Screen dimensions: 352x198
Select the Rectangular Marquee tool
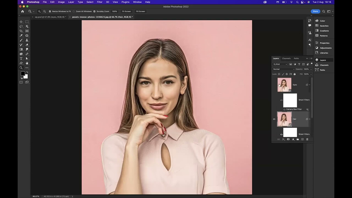[27, 22]
